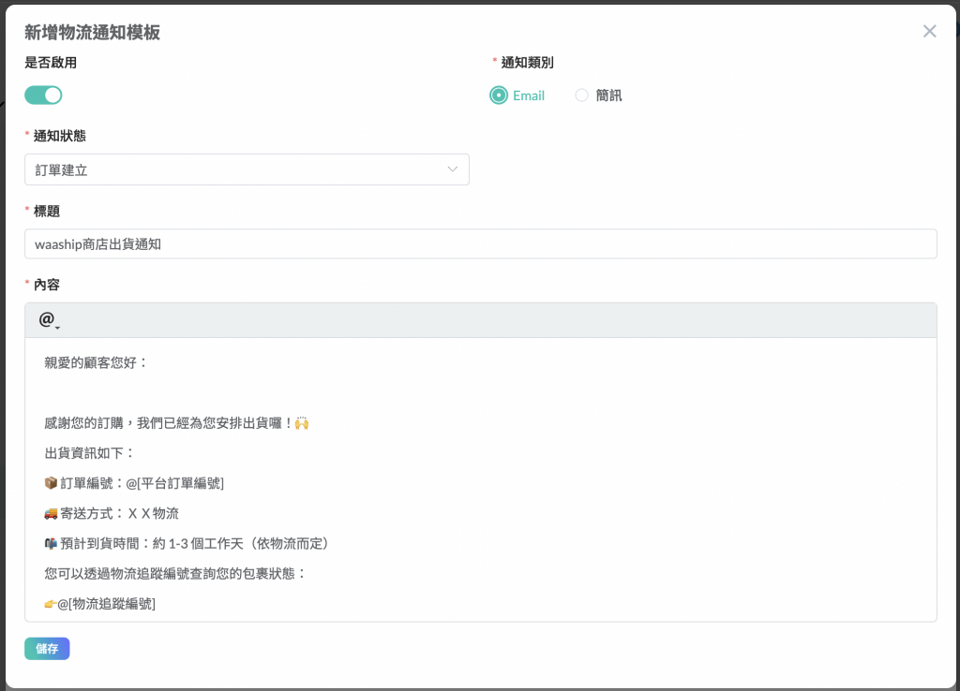Select the Email notification type radio

coord(499,96)
